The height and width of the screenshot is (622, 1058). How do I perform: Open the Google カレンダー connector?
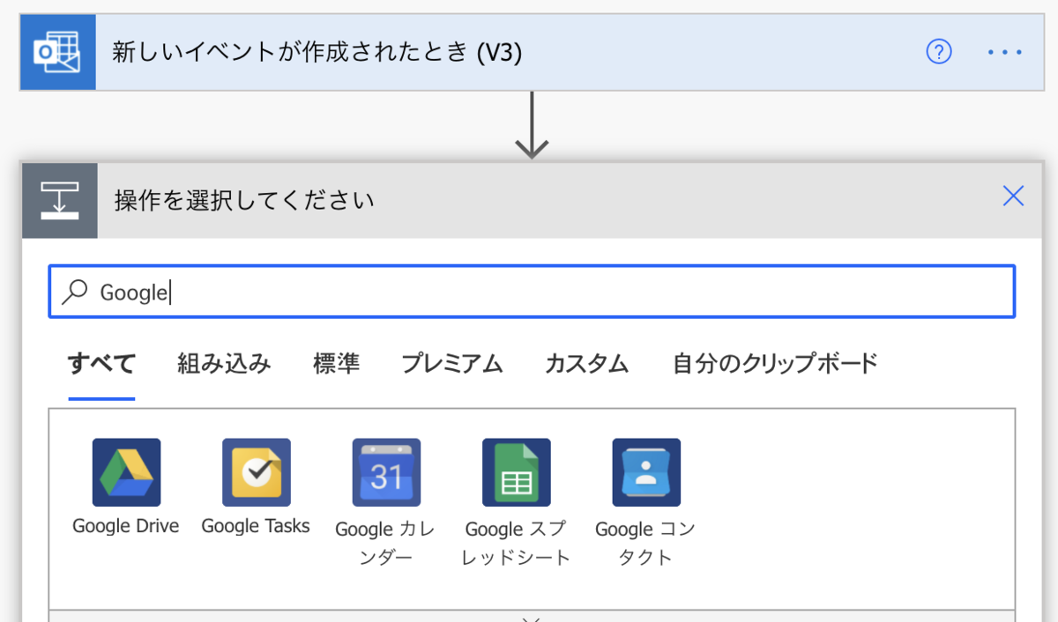pos(385,472)
